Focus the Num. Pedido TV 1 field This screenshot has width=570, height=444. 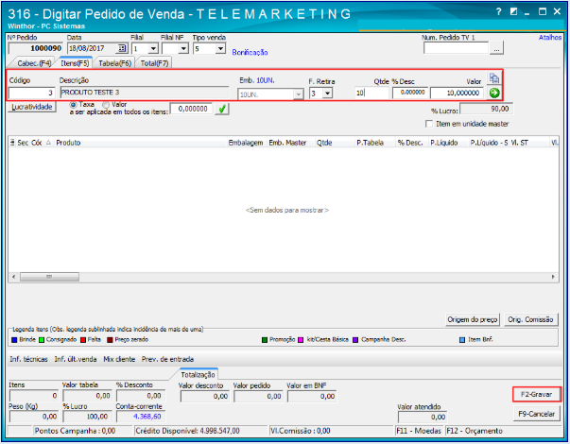tap(456, 48)
